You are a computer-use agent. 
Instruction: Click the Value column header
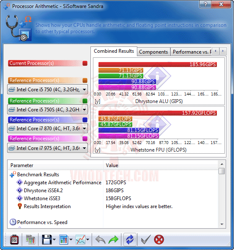pos(161,165)
